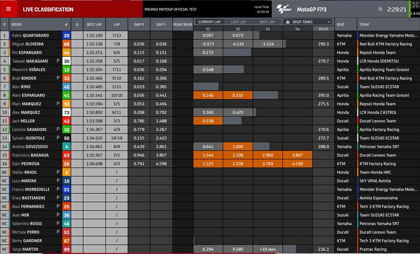Click number badge 93 for Marc Marquez

pyautogui.click(x=67, y=104)
